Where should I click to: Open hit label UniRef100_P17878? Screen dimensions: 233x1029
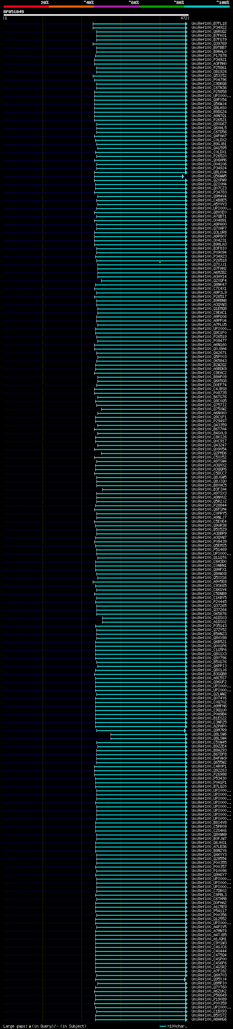pyautogui.click(x=209, y=55)
